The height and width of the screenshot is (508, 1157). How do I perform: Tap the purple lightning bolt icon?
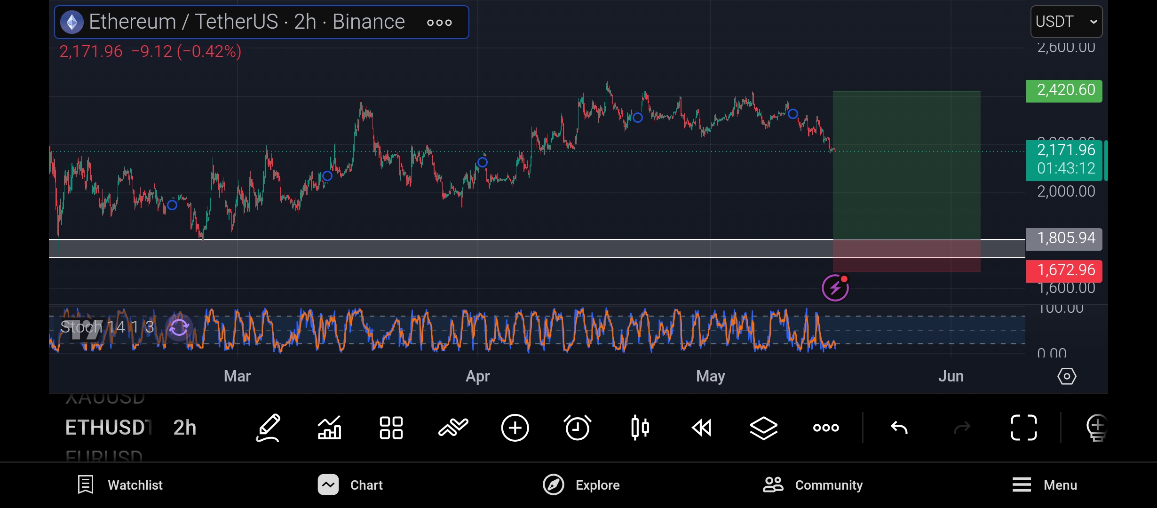[x=835, y=288]
